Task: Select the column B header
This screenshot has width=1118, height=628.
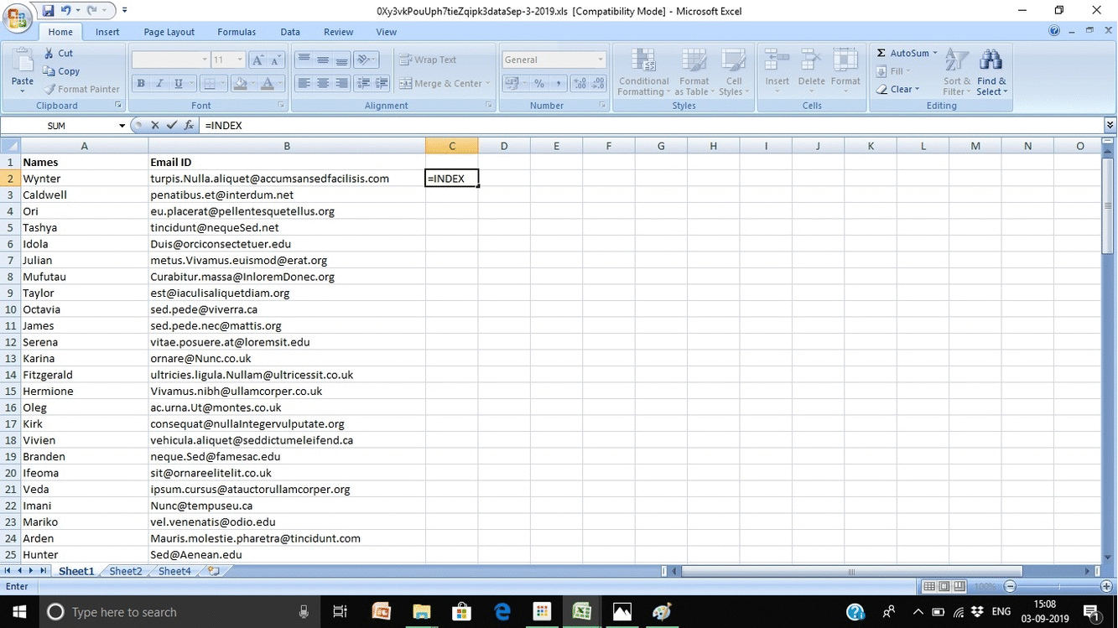Action: (287, 146)
